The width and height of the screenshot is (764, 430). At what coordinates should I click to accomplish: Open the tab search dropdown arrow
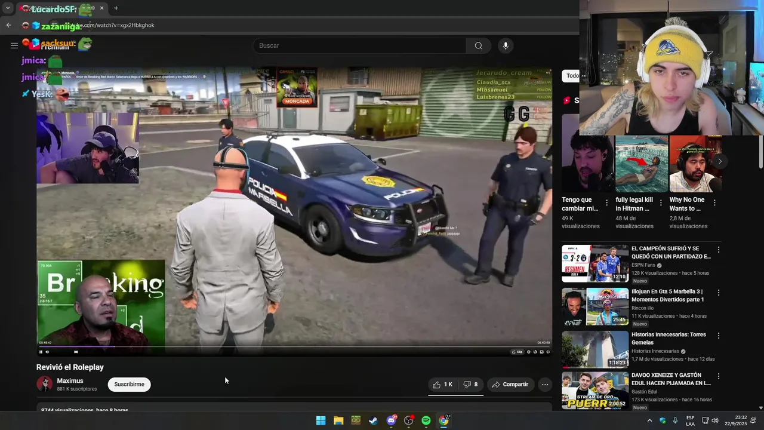click(x=8, y=8)
